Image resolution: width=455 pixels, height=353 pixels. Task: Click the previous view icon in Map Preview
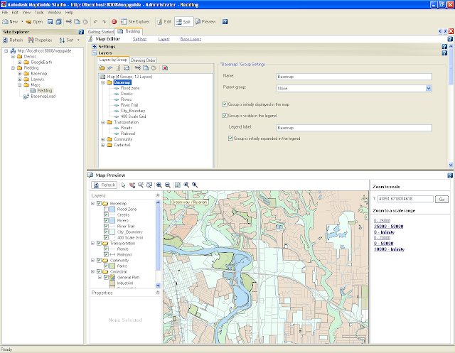(186, 185)
